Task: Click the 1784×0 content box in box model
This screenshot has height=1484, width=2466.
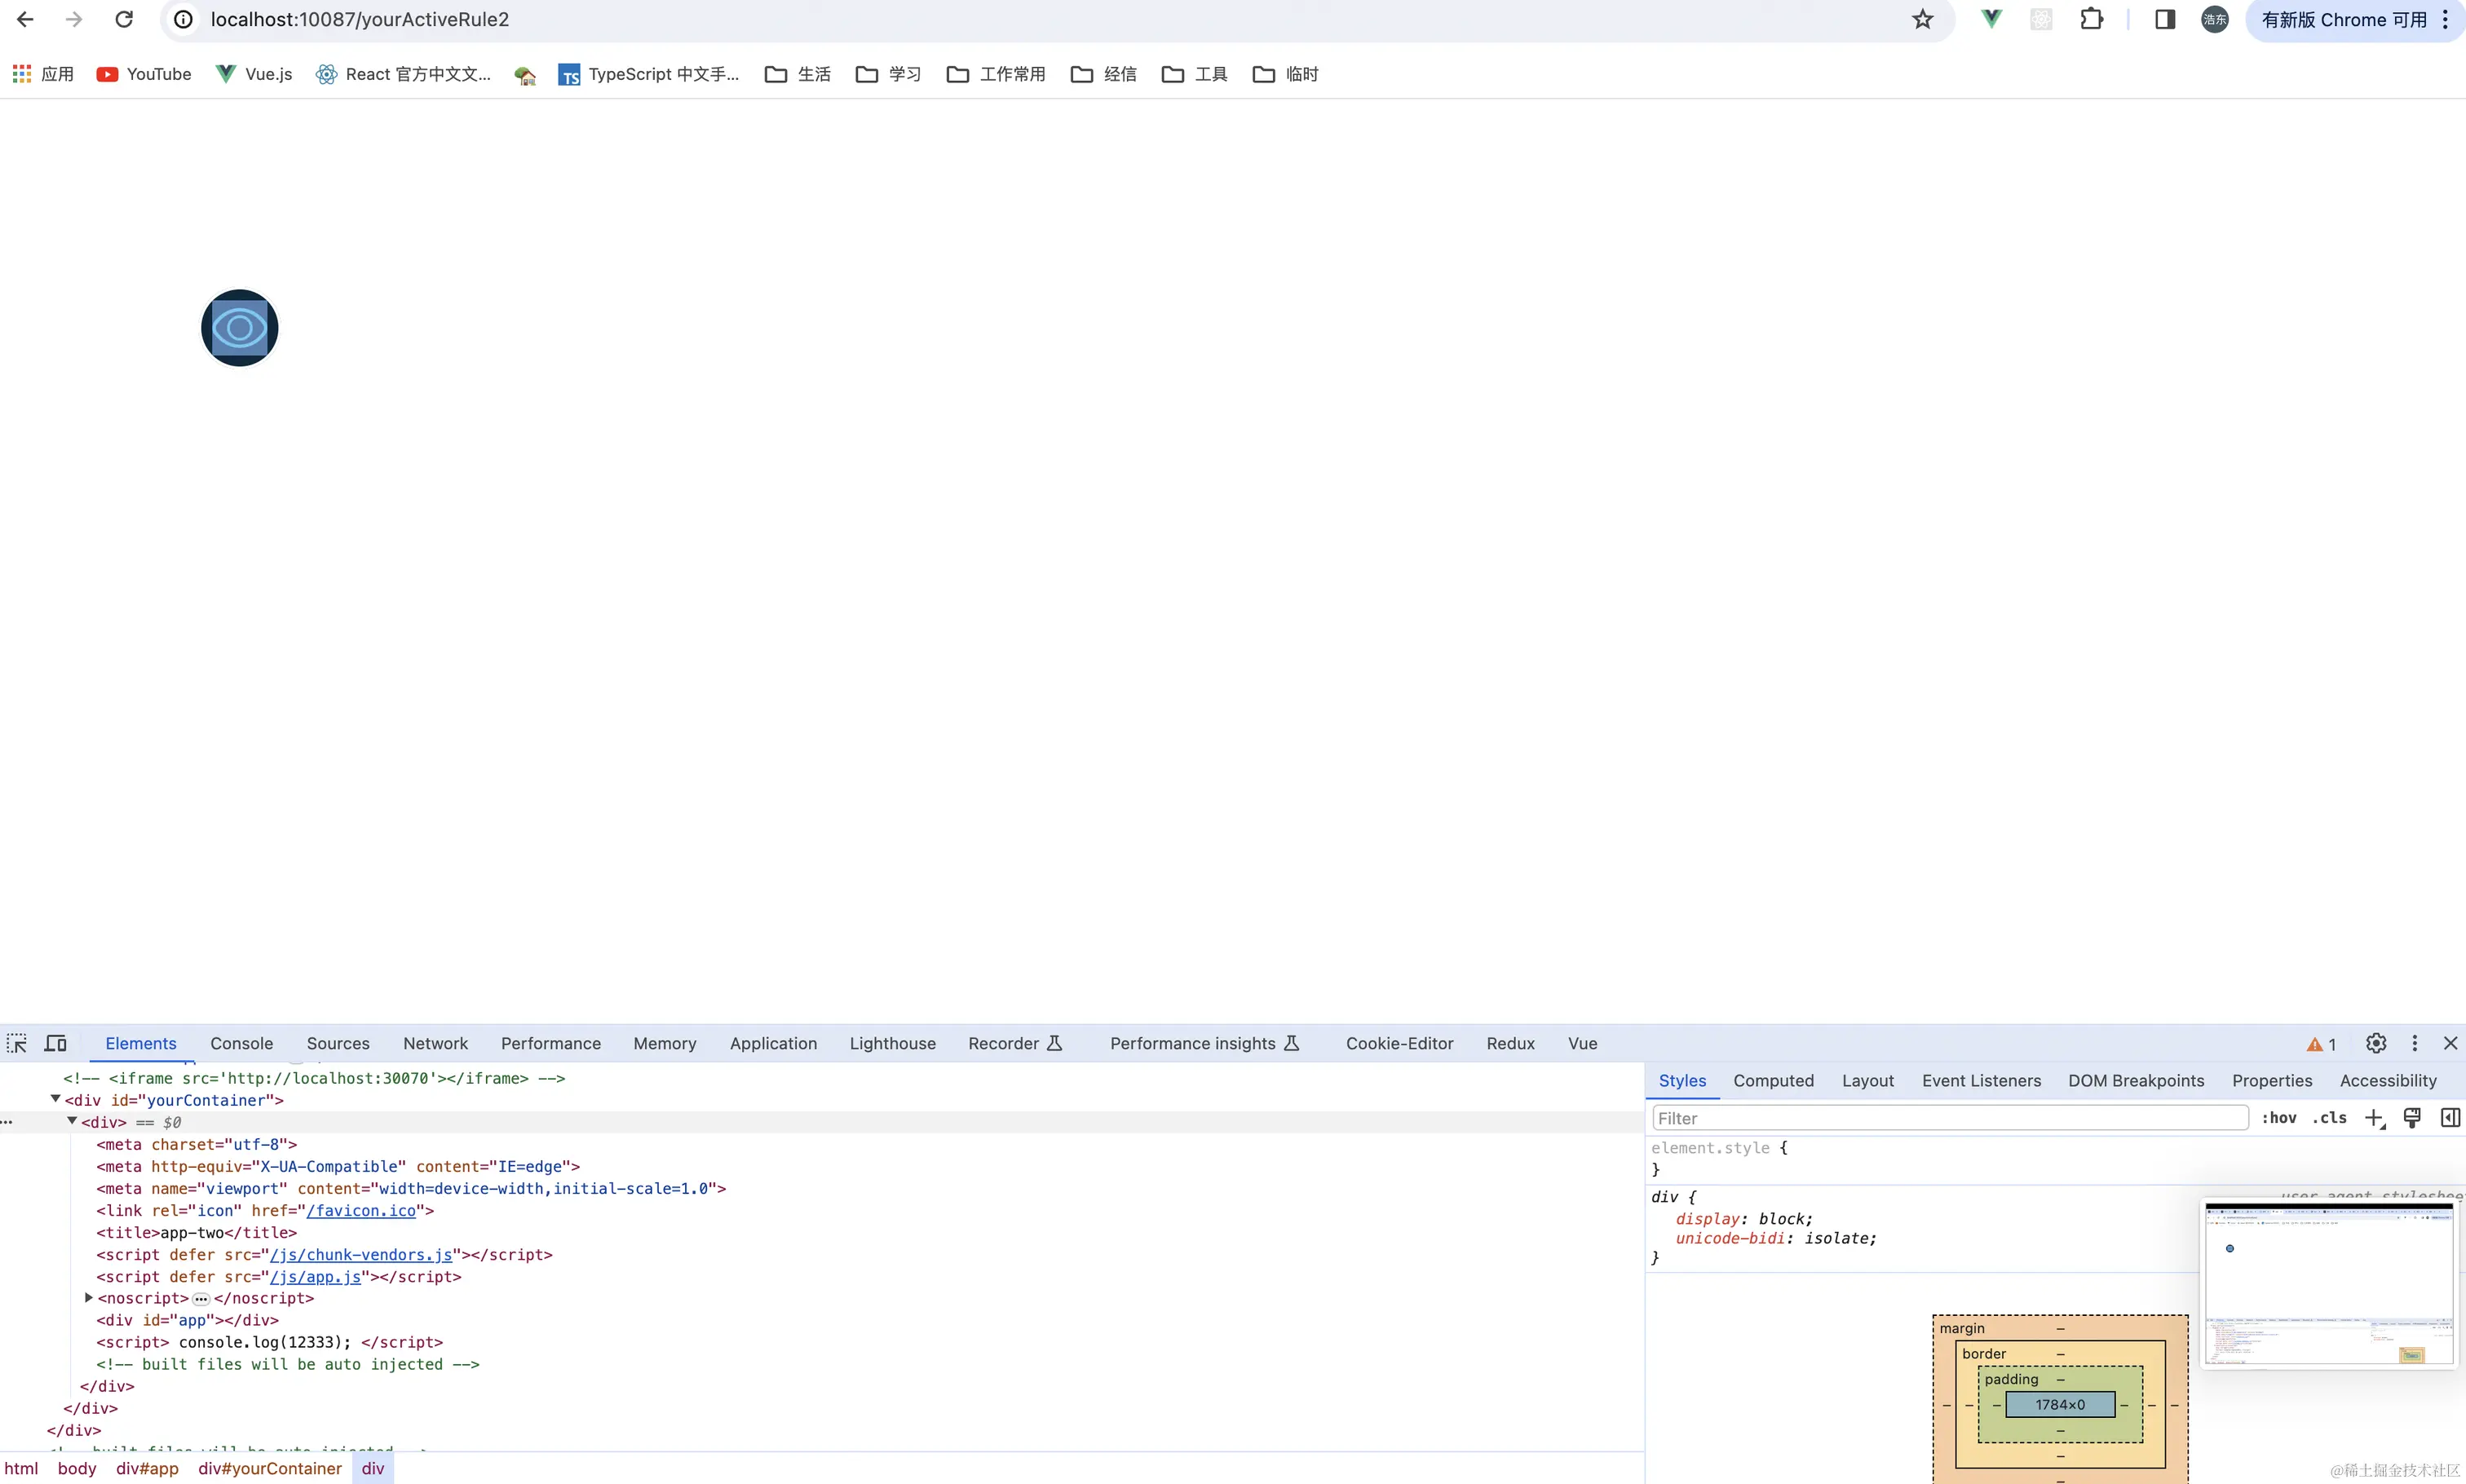Action: tap(2060, 1405)
